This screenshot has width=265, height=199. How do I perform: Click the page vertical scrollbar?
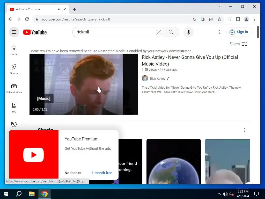coord(258,32)
